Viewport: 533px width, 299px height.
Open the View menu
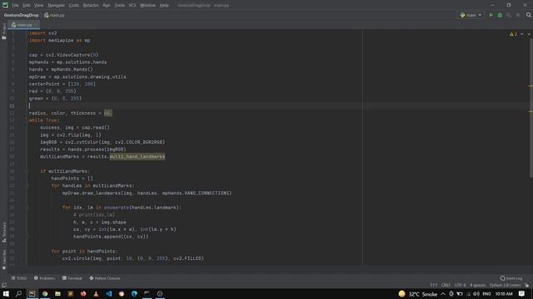pos(39,5)
